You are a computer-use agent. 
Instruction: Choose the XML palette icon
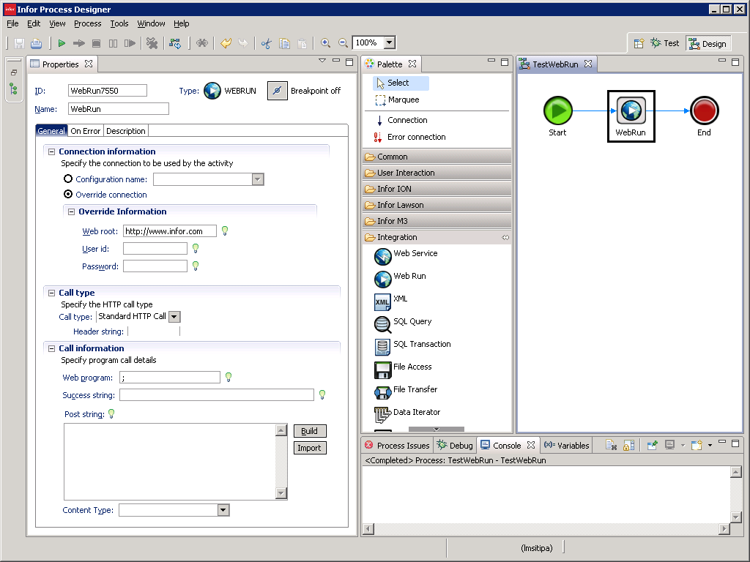tap(383, 301)
